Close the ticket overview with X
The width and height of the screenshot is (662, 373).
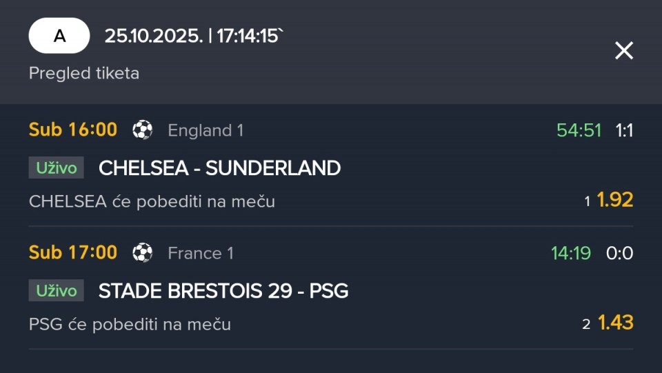(x=623, y=50)
